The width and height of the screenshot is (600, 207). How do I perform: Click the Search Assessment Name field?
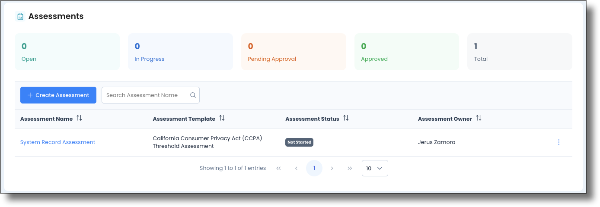(x=150, y=95)
